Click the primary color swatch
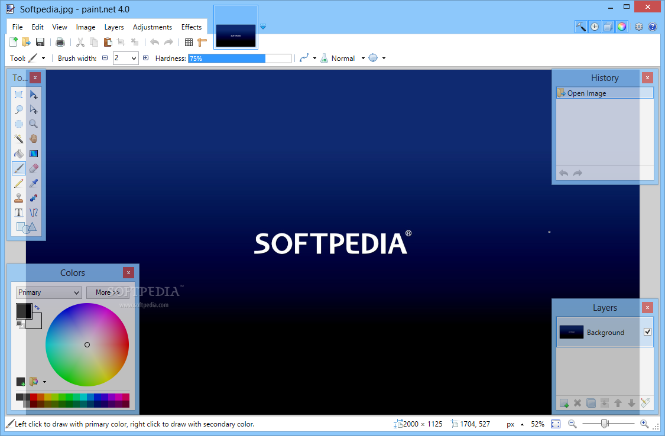 click(24, 311)
